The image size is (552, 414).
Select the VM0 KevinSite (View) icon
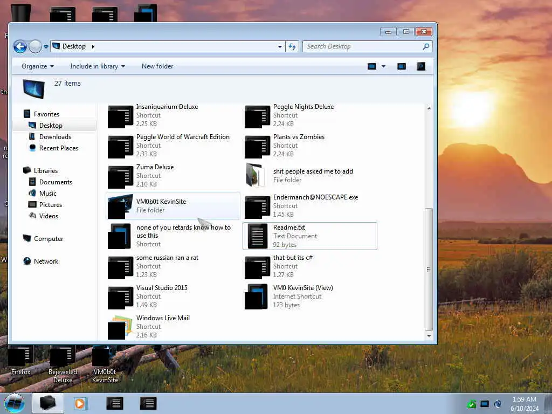click(x=257, y=297)
